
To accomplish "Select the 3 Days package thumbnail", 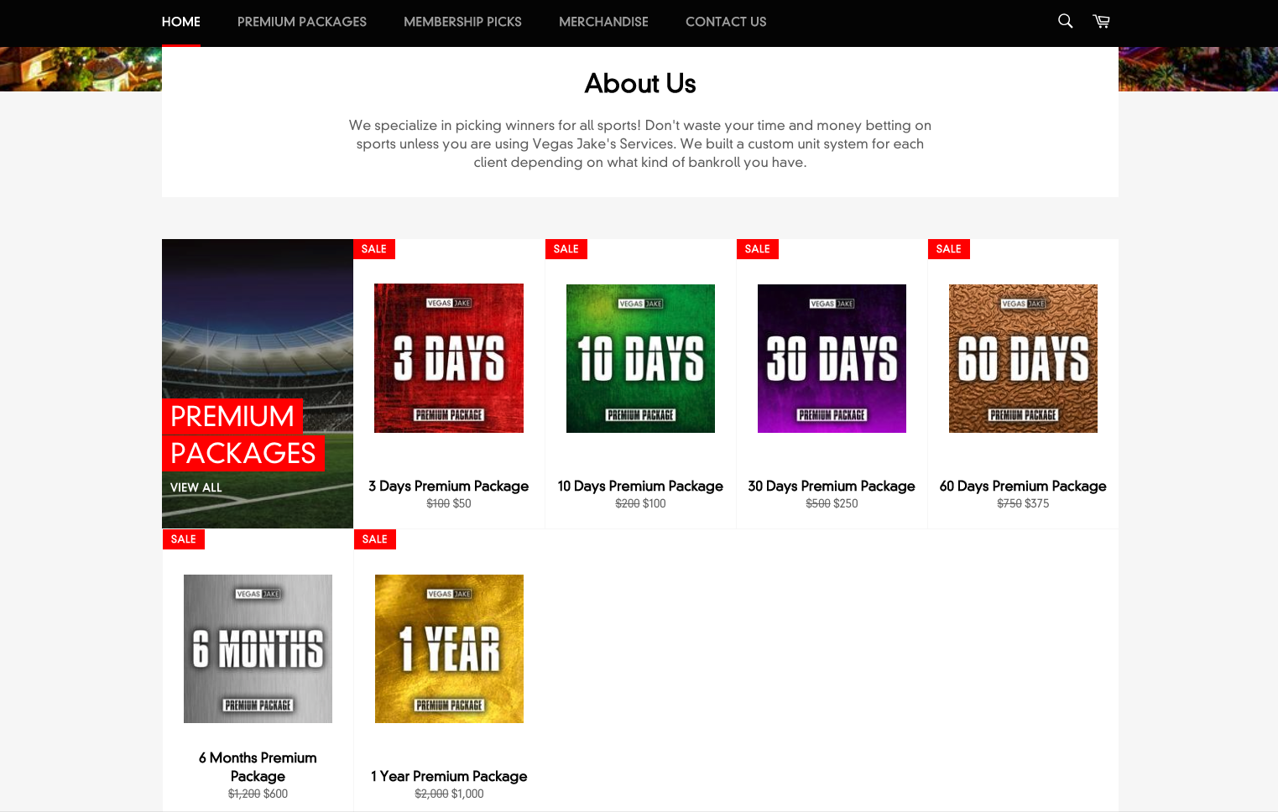I will click(x=449, y=358).
